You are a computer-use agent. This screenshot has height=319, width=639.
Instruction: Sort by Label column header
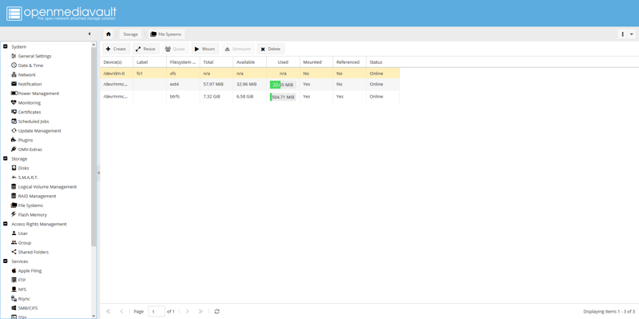coord(149,62)
